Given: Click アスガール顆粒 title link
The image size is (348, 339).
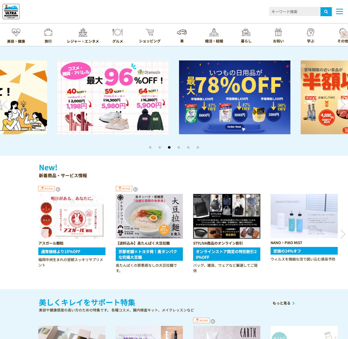Looking at the screenshot, I should (51, 243).
